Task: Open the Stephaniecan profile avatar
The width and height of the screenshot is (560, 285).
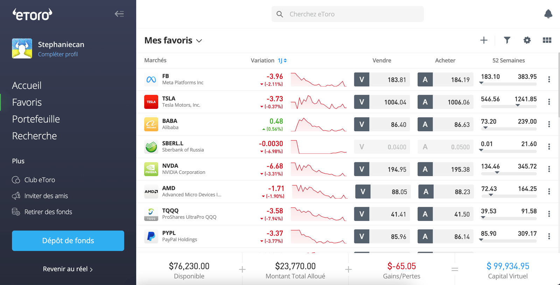Action: point(22,48)
